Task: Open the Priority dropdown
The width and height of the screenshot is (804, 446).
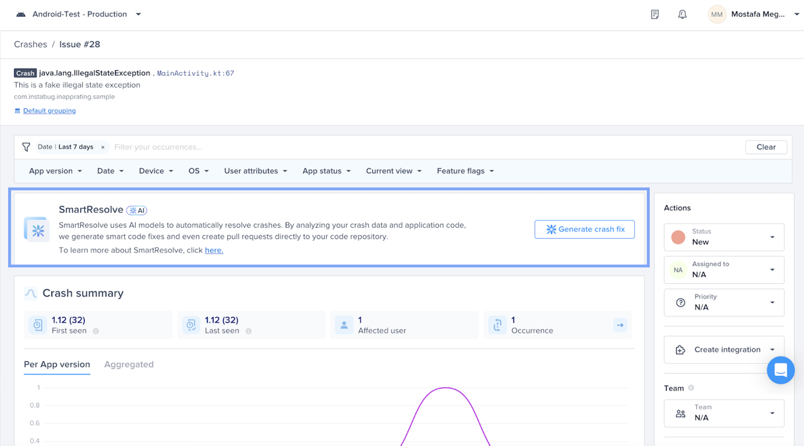Action: pos(724,303)
